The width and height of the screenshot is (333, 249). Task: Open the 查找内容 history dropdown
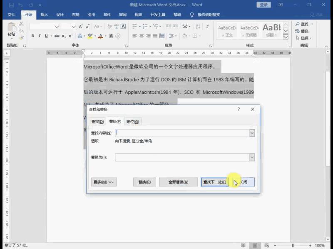point(252,133)
